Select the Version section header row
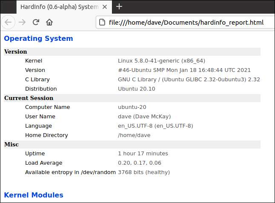Screen dimensions: 275x203 [16, 51]
